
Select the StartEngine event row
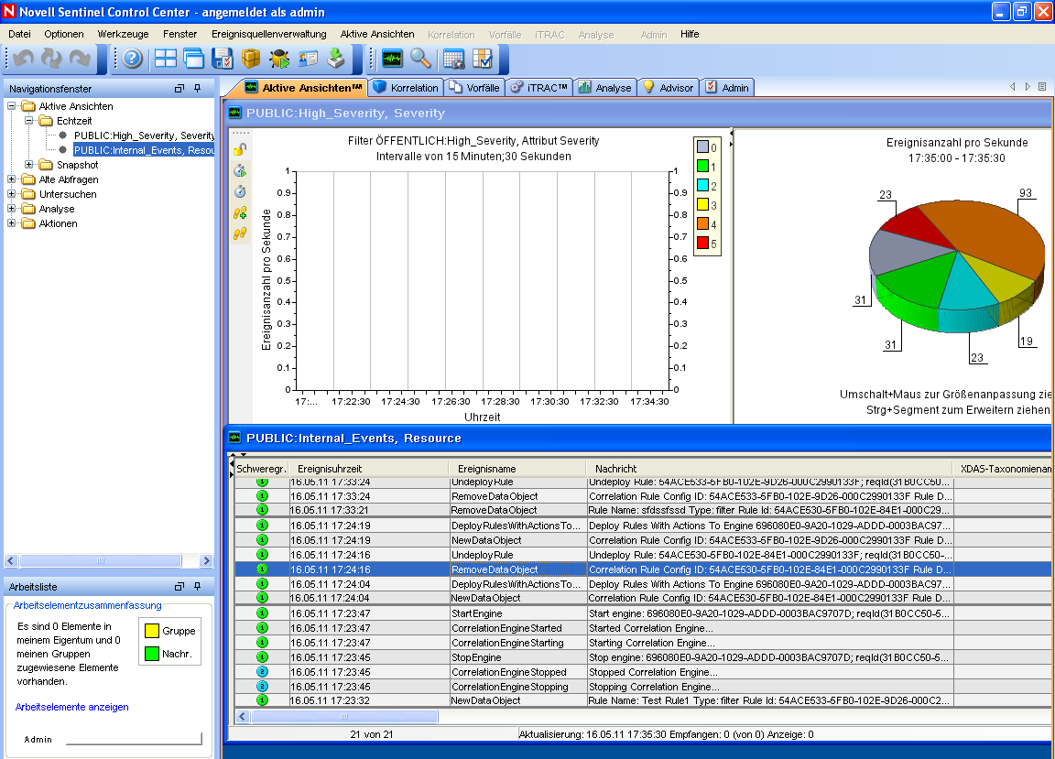[x=476, y=613]
